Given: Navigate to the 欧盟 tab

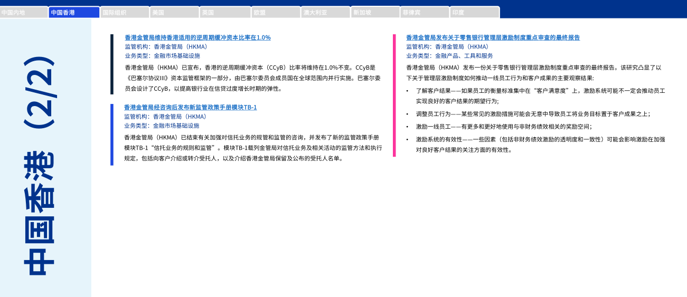Looking at the screenshot, I should (x=275, y=12).
